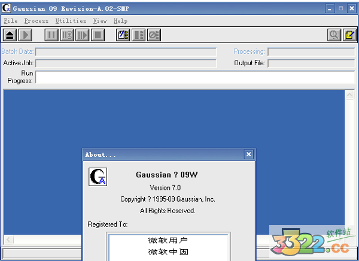Click the '微软中国' organization text
Screen dimensions: 359x261
click(x=168, y=252)
